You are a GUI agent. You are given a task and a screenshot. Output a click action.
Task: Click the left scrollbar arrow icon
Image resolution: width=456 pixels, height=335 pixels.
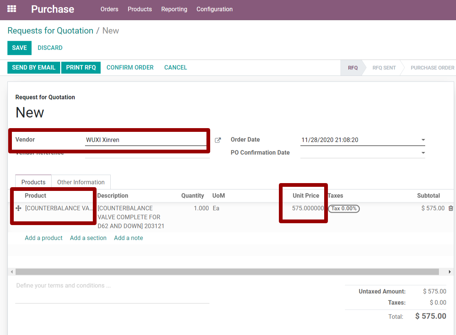pyautogui.click(x=12, y=271)
